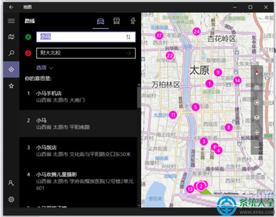This screenshot has height=217, width=276.
Task: Open the account icon in the sidebar
Action: [11, 183]
